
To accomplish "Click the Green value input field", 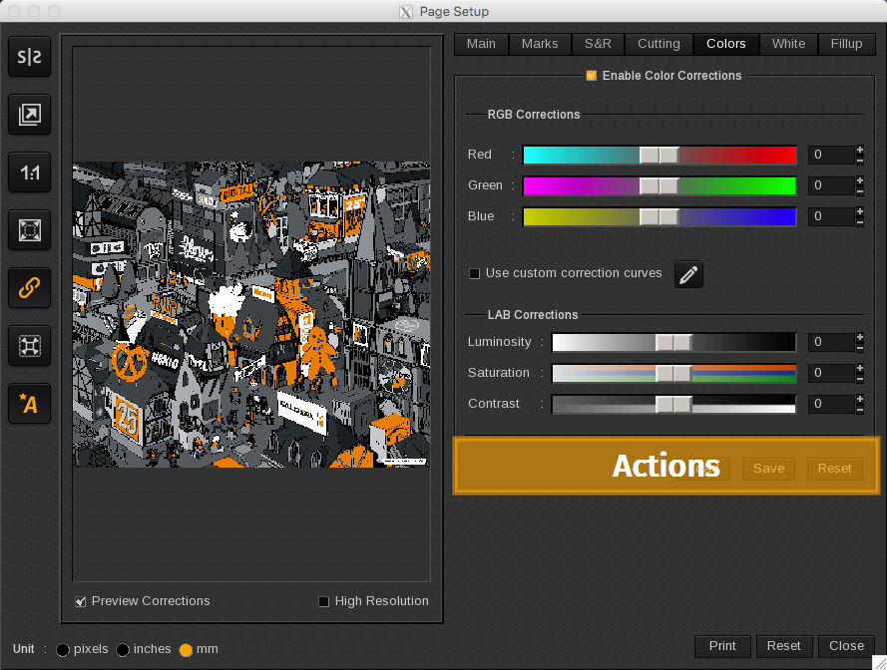I will (830, 185).
